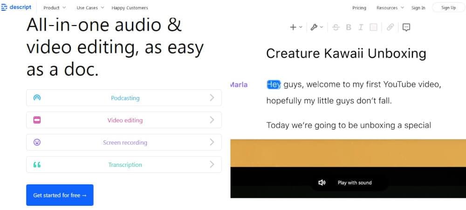Go to Happy Customers page

(130, 8)
